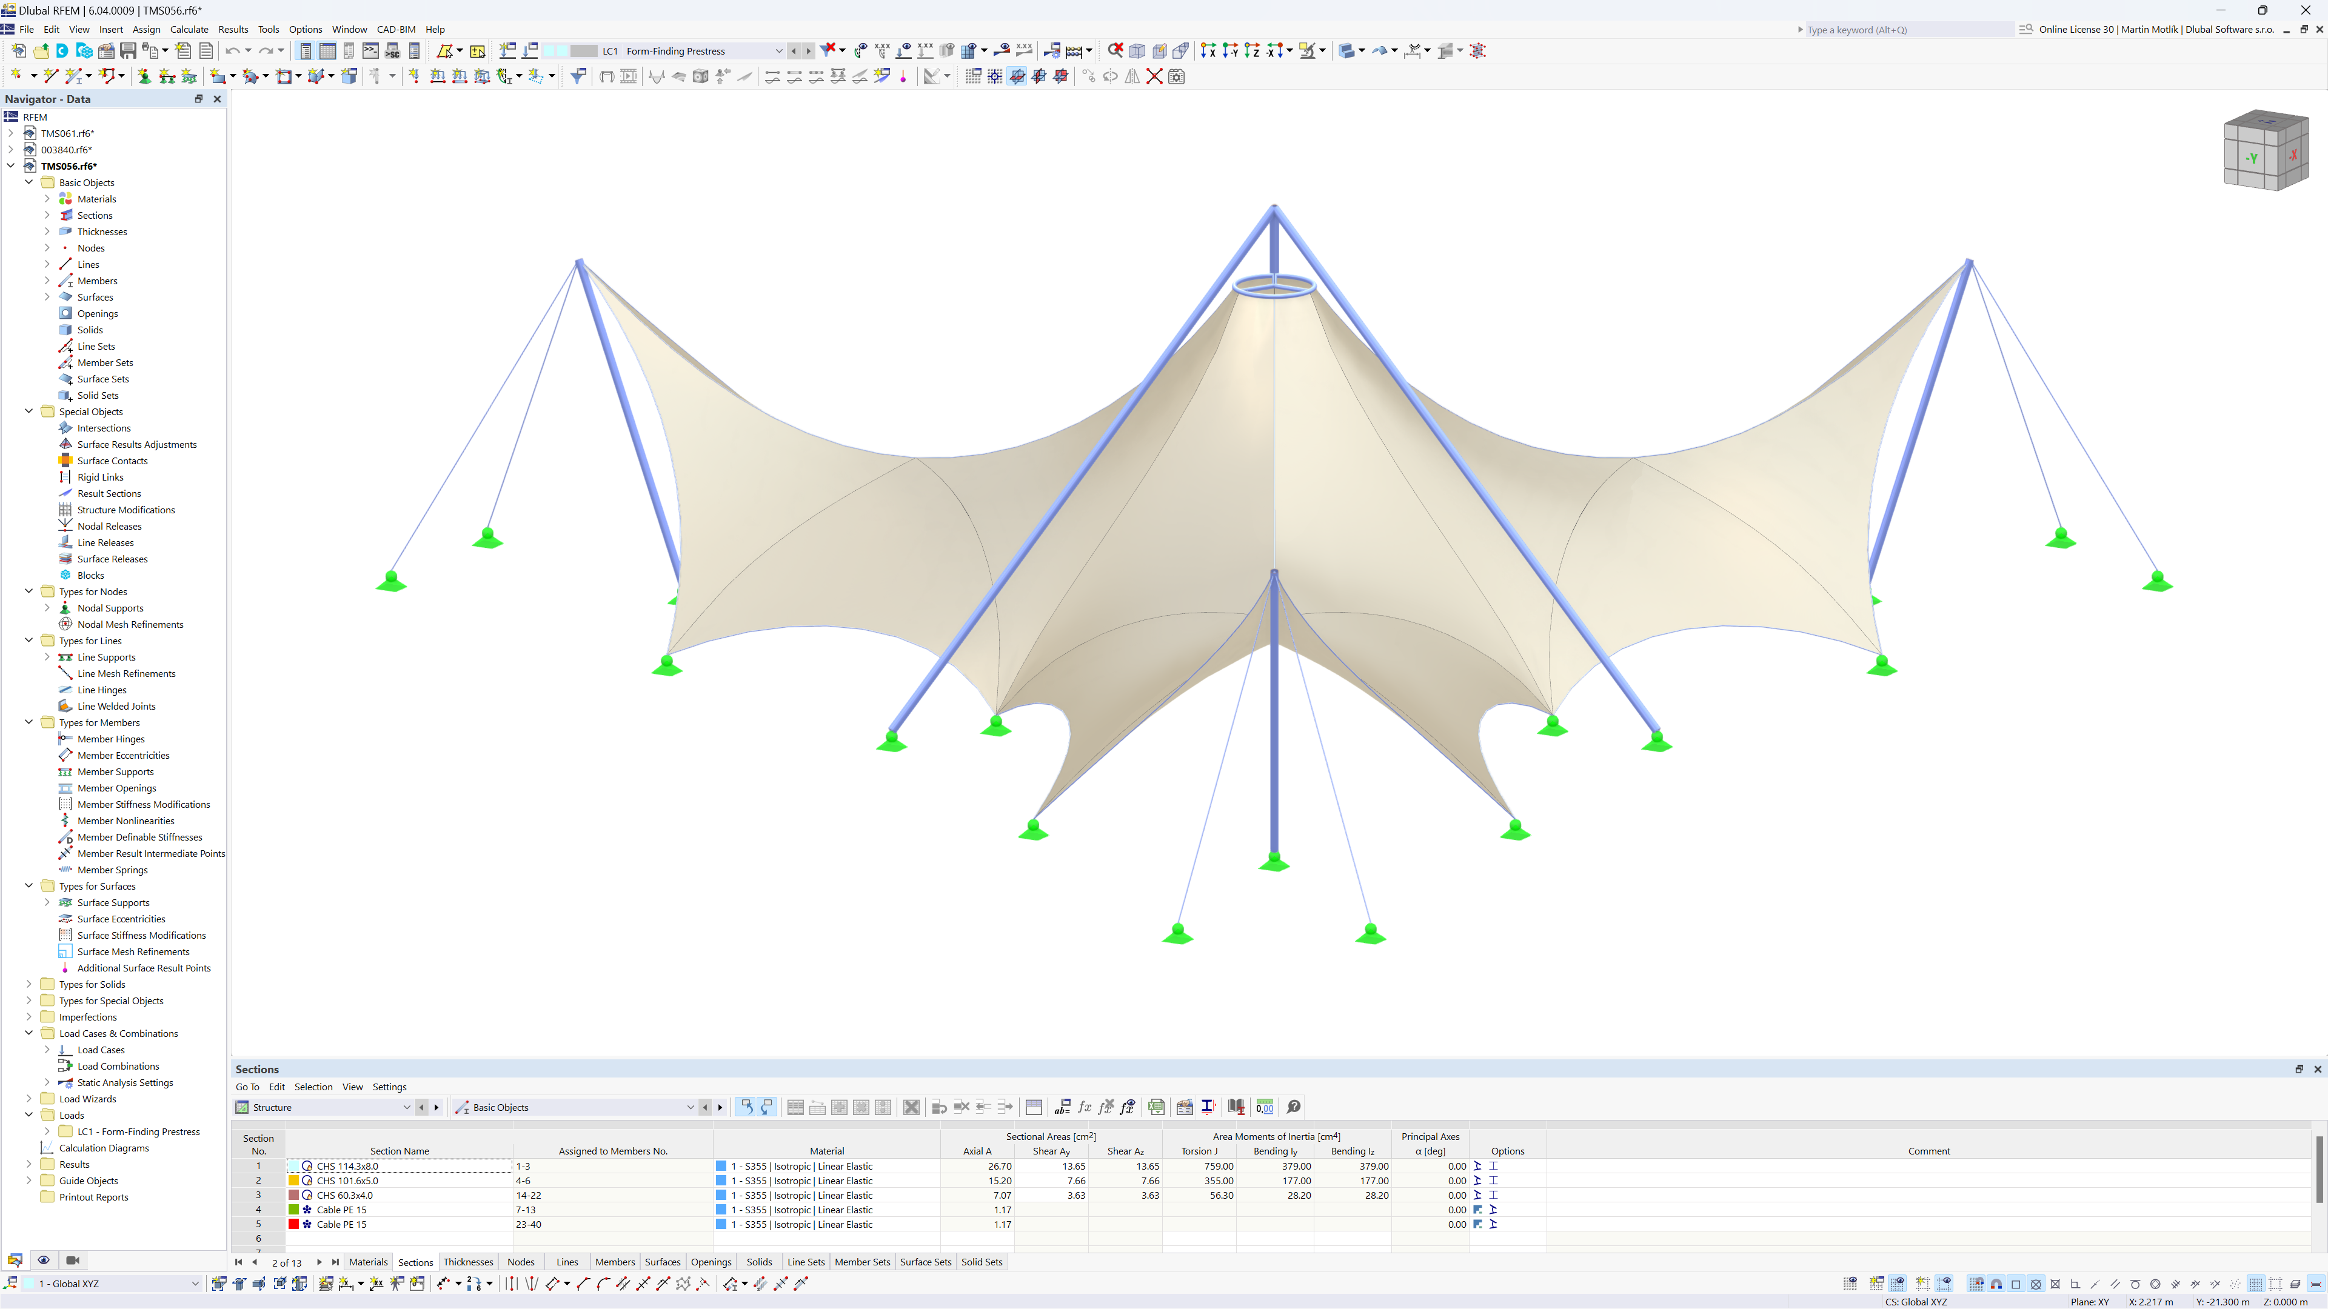Screen dimensions: 2328x1309
Task: Click Calculation Diagrams in the data navigator
Action: [104, 1148]
